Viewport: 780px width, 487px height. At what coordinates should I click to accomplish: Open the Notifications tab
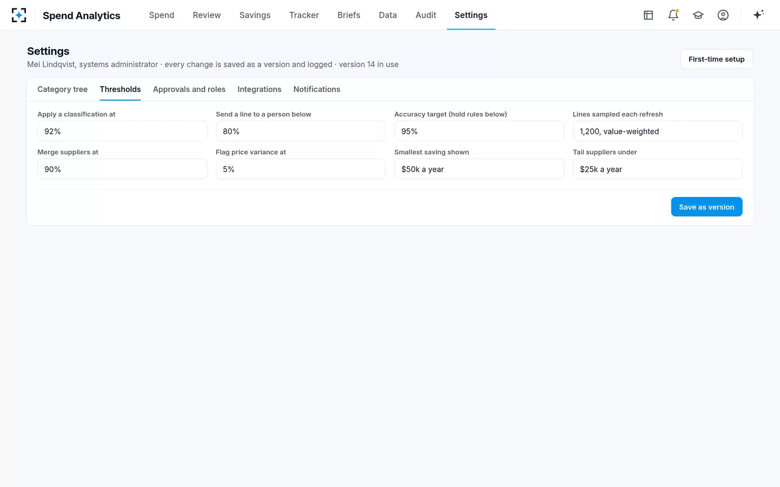[317, 89]
